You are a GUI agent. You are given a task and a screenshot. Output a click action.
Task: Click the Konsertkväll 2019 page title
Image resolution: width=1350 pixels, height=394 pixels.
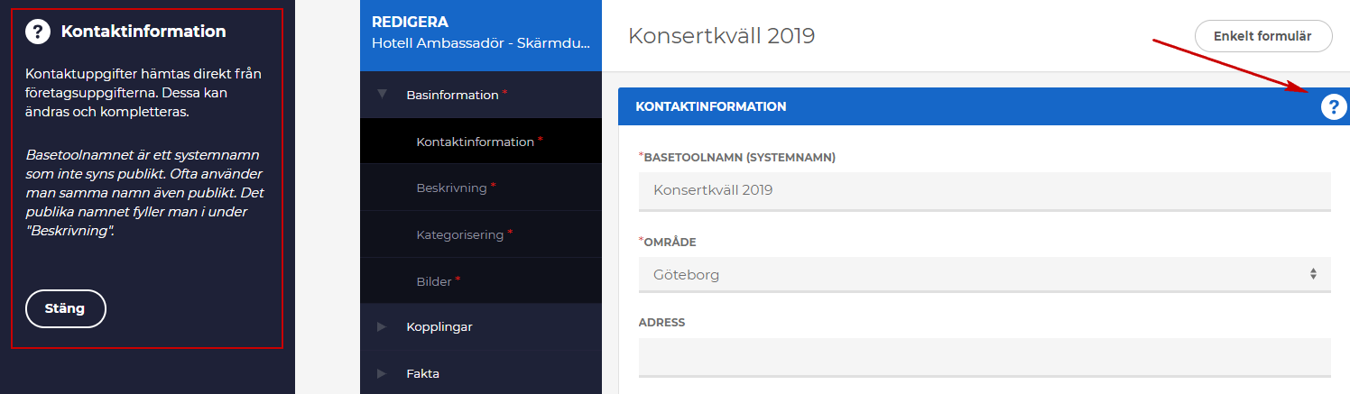[x=721, y=36]
